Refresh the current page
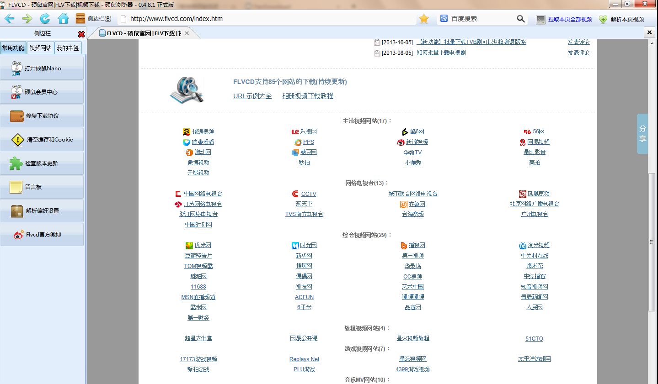 click(x=45, y=19)
